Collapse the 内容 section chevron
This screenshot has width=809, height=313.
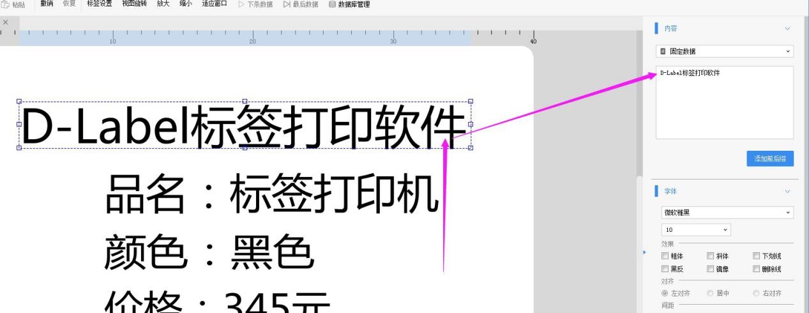787,29
